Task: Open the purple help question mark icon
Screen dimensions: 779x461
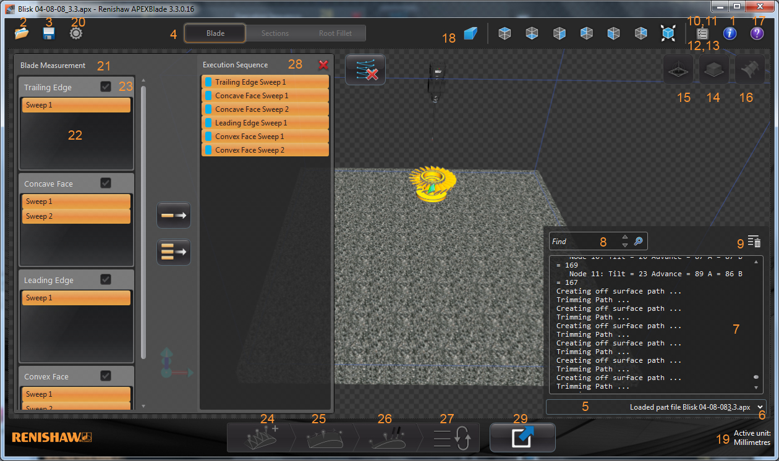Action: coord(757,33)
